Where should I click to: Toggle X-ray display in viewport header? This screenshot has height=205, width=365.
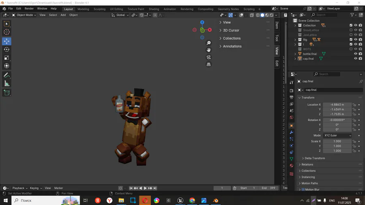pos(251,15)
